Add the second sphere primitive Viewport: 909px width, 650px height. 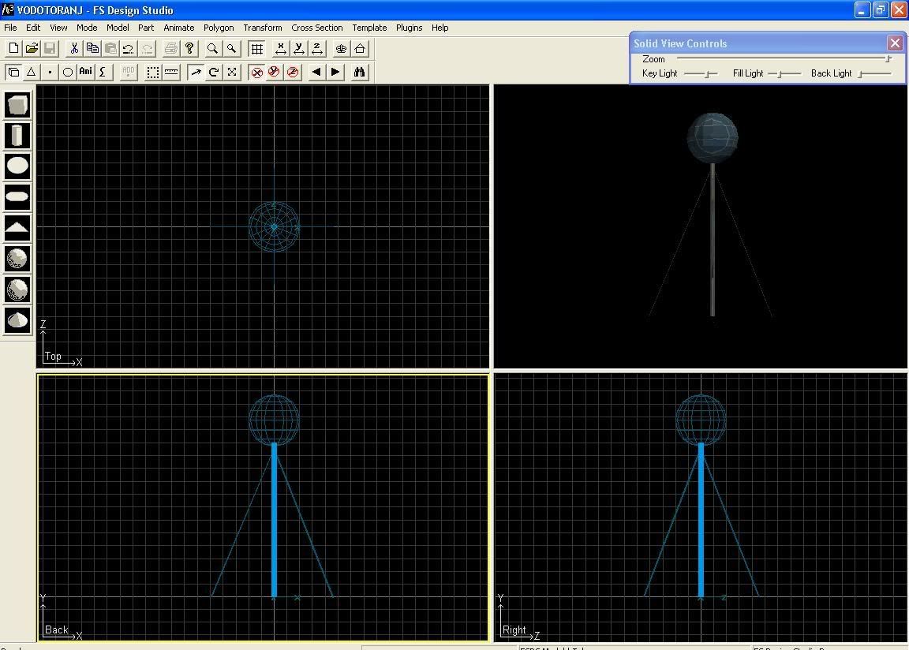[17, 289]
